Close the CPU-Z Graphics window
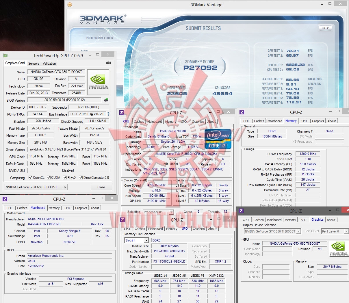 point(346,210)
